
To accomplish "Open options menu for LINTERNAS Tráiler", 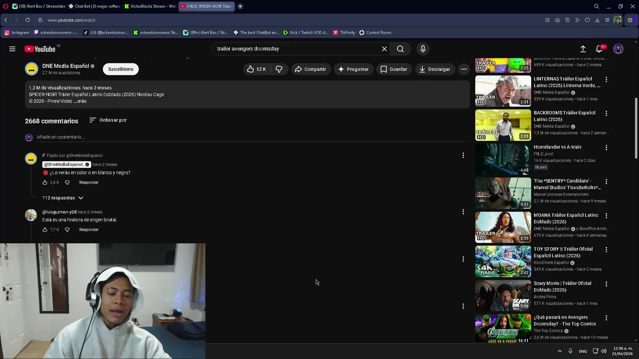I will [x=606, y=80].
